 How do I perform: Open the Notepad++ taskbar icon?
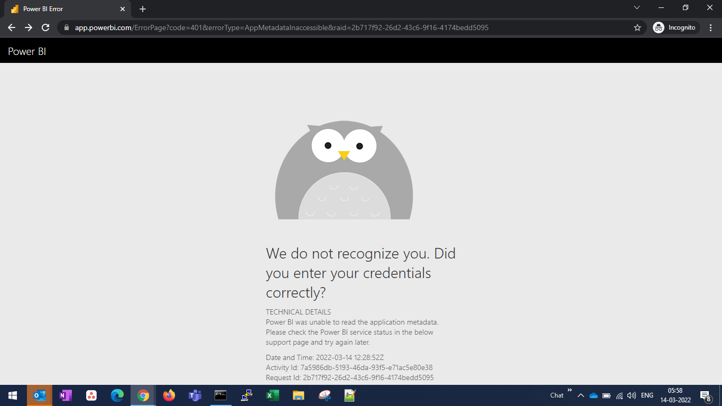pos(350,395)
